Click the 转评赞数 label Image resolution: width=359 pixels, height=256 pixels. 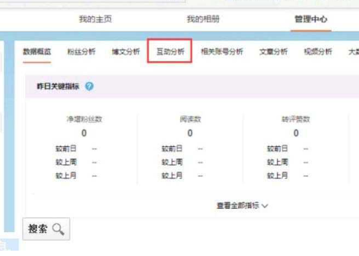[x=296, y=119]
